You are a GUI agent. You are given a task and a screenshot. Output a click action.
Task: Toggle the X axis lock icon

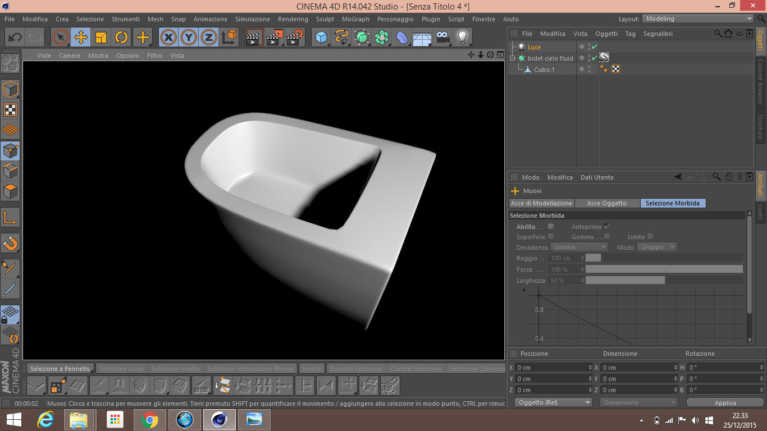pos(168,38)
